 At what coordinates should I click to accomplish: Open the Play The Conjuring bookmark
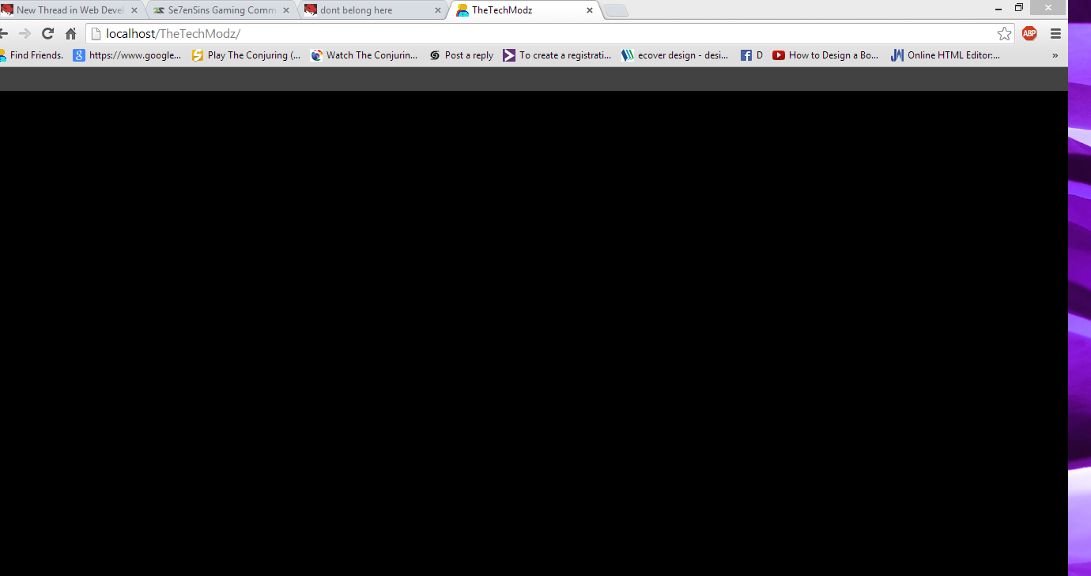coord(246,55)
